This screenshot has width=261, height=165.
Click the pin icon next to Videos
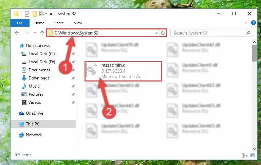click(x=73, y=102)
